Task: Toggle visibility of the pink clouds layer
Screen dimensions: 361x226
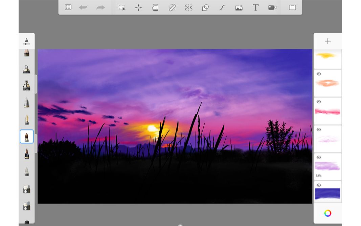Action: tap(318, 102)
